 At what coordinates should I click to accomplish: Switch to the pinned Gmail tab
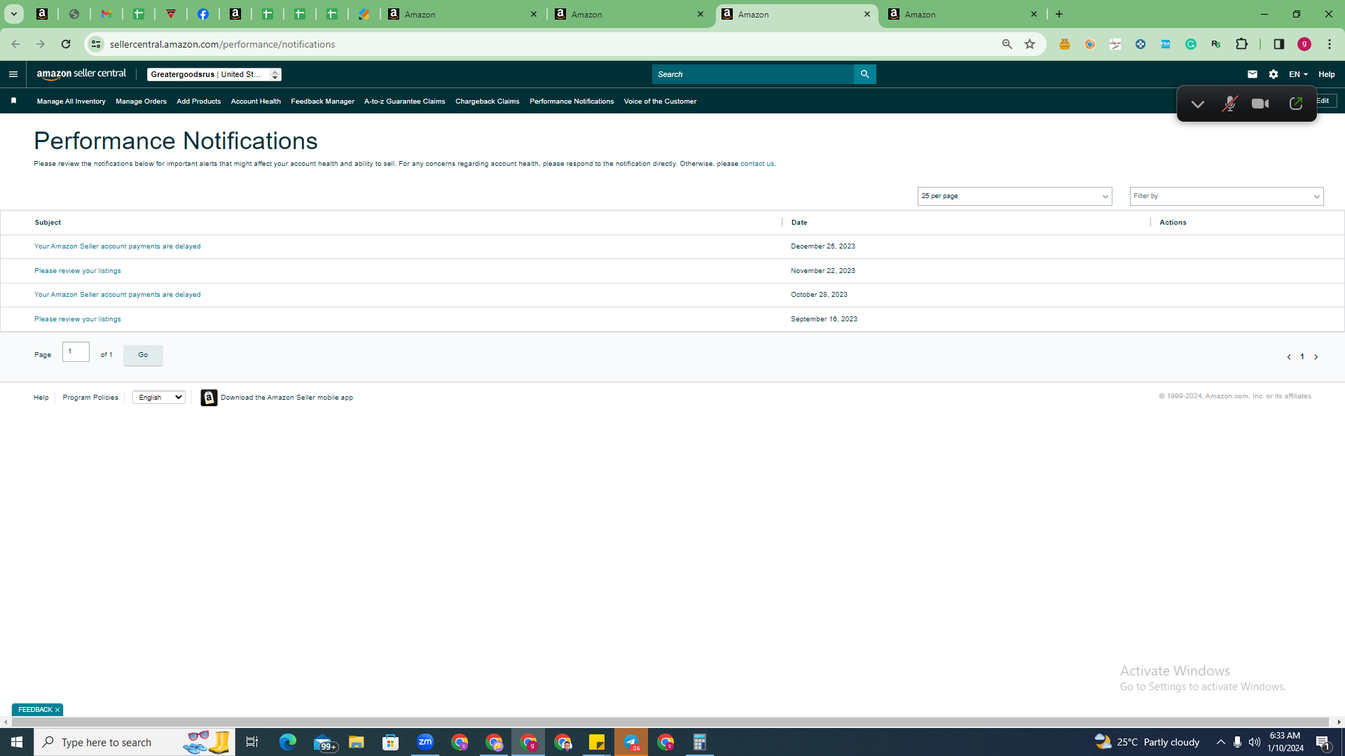(106, 14)
